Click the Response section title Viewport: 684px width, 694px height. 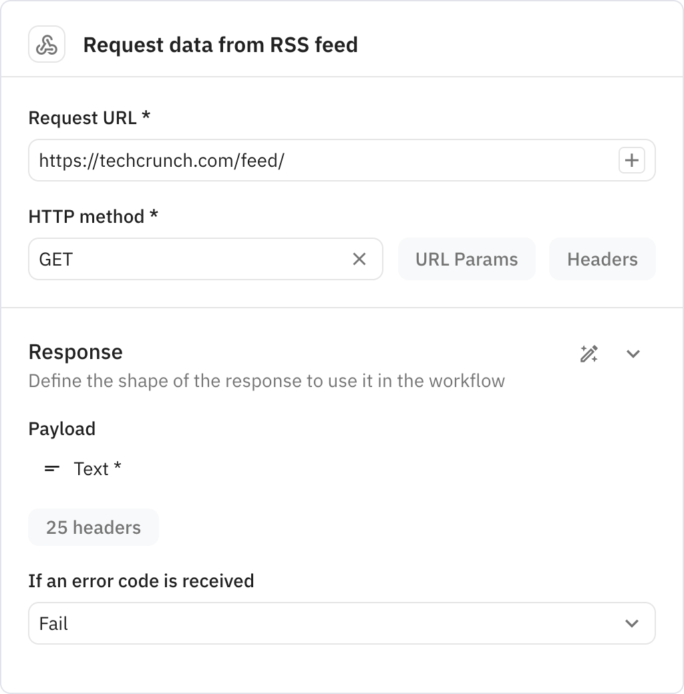[x=75, y=352]
